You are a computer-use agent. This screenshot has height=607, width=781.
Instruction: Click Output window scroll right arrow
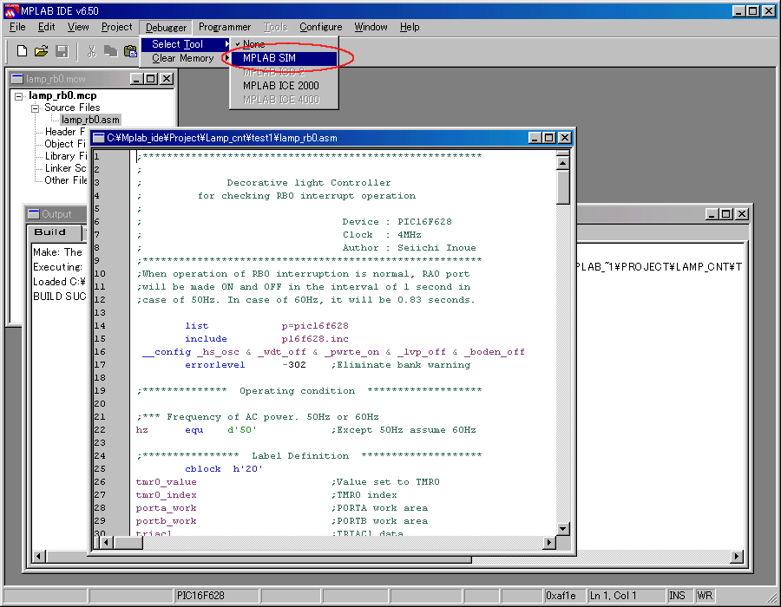(x=737, y=556)
